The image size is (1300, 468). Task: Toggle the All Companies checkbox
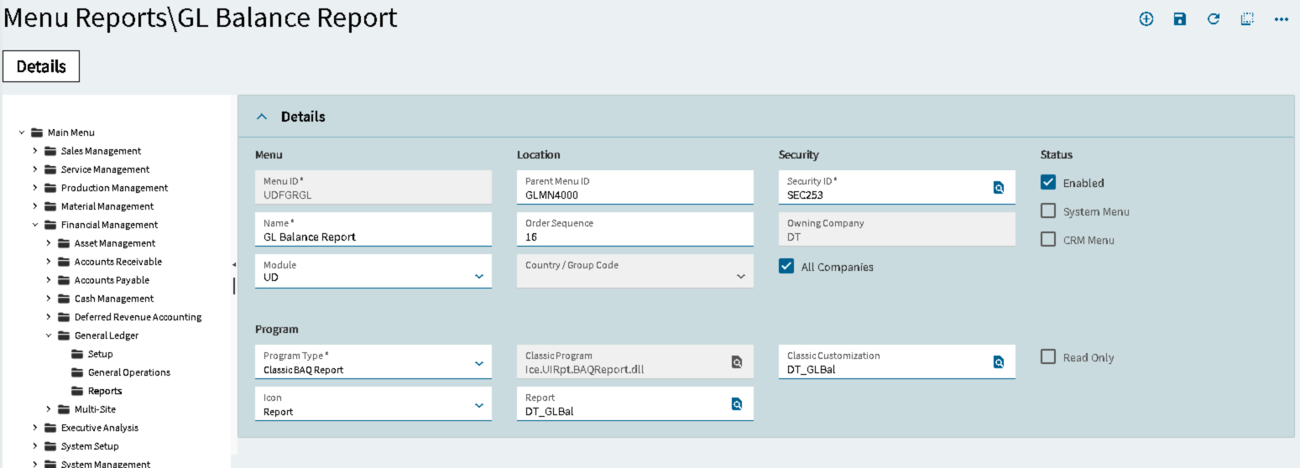pyautogui.click(x=786, y=267)
